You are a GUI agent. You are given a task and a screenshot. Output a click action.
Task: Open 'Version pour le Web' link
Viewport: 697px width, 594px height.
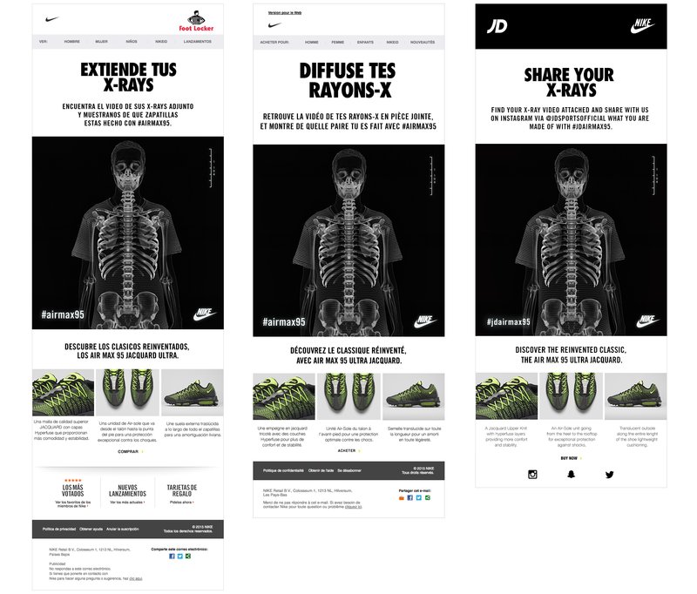[285, 13]
